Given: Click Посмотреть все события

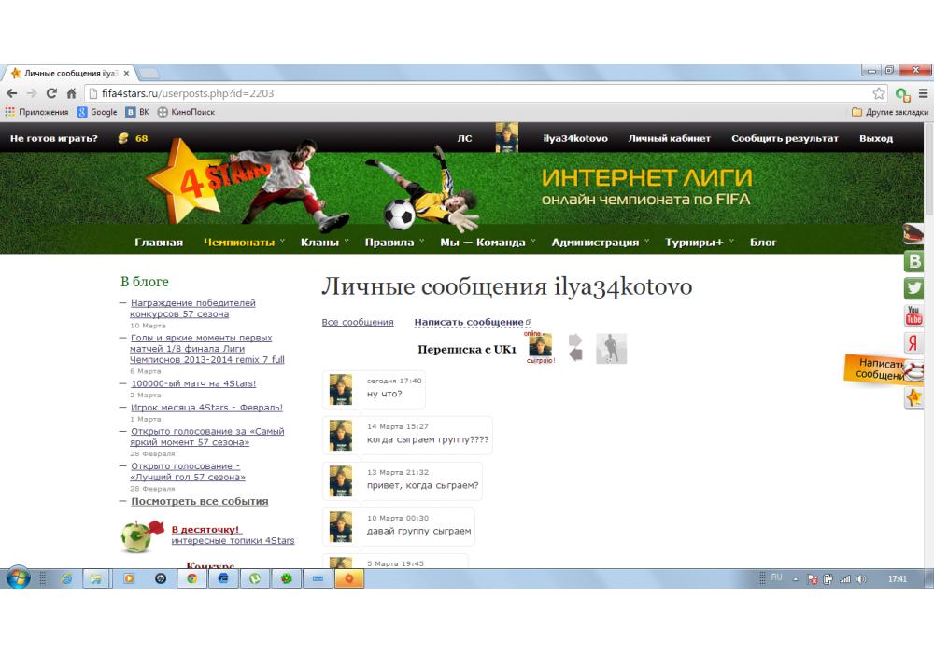Looking at the screenshot, I should point(200,501).
